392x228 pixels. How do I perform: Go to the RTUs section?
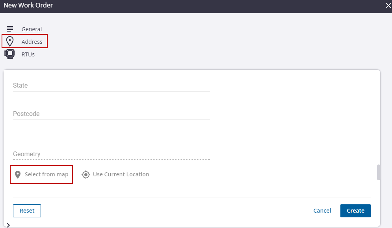click(28, 54)
